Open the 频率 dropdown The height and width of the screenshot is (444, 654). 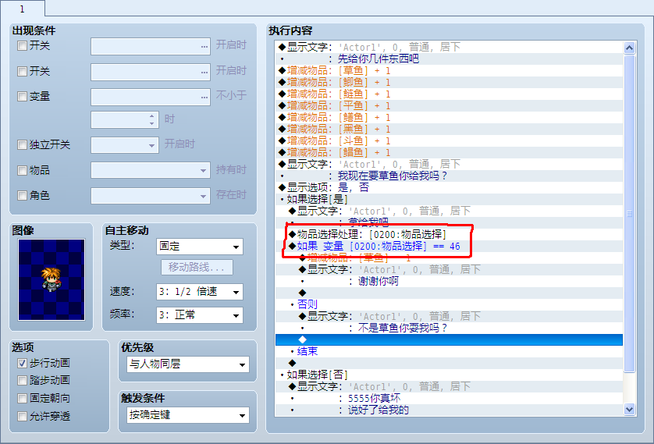(199, 315)
